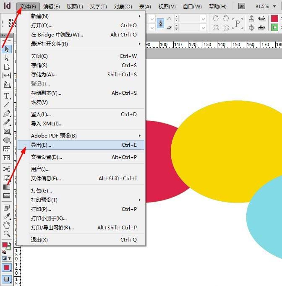The height and width of the screenshot is (286, 282).
Task: Click the rotate 90° counter-clockwise icon
Action: pyautogui.click(x=226, y=18)
